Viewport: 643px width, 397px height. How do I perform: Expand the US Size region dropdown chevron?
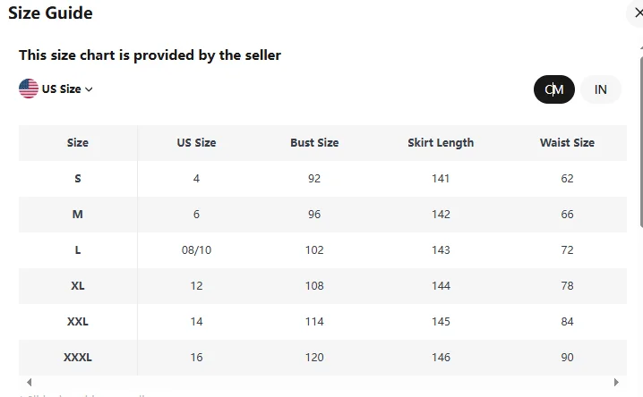click(x=89, y=89)
